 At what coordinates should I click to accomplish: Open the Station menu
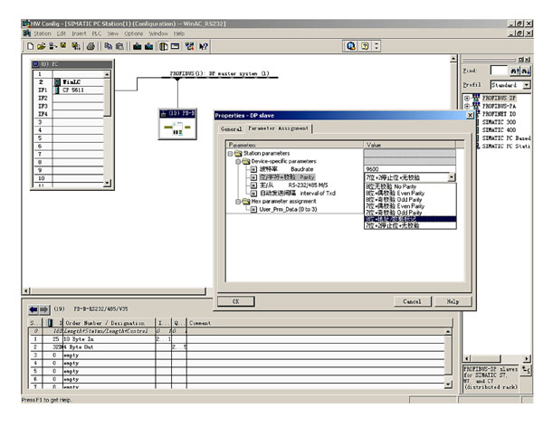(43, 33)
